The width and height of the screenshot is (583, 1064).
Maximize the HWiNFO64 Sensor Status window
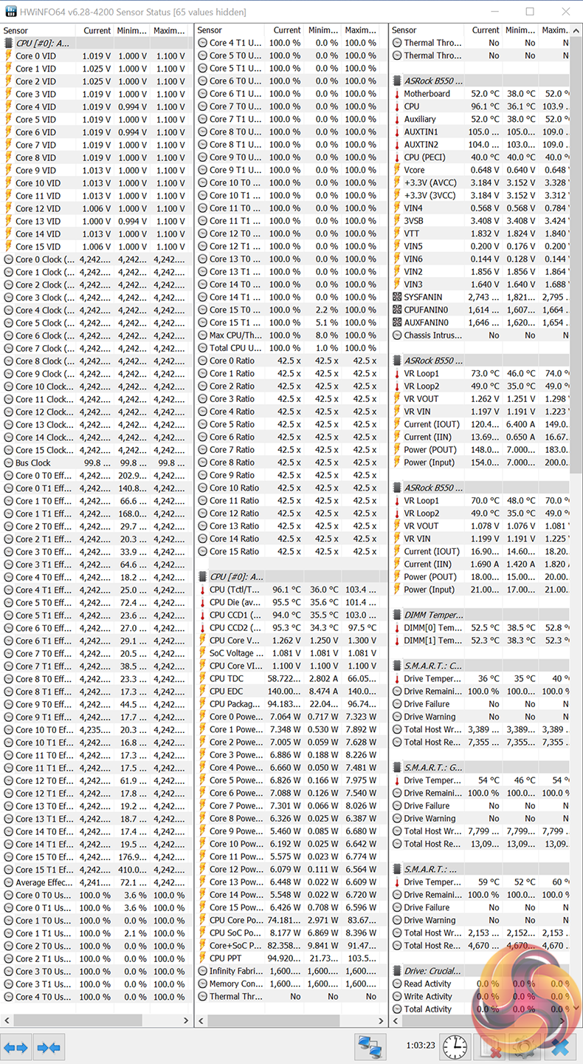(530, 12)
